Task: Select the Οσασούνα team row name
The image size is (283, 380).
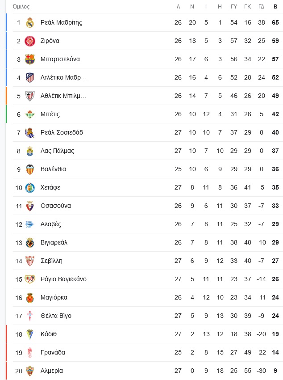Action: 55,206
